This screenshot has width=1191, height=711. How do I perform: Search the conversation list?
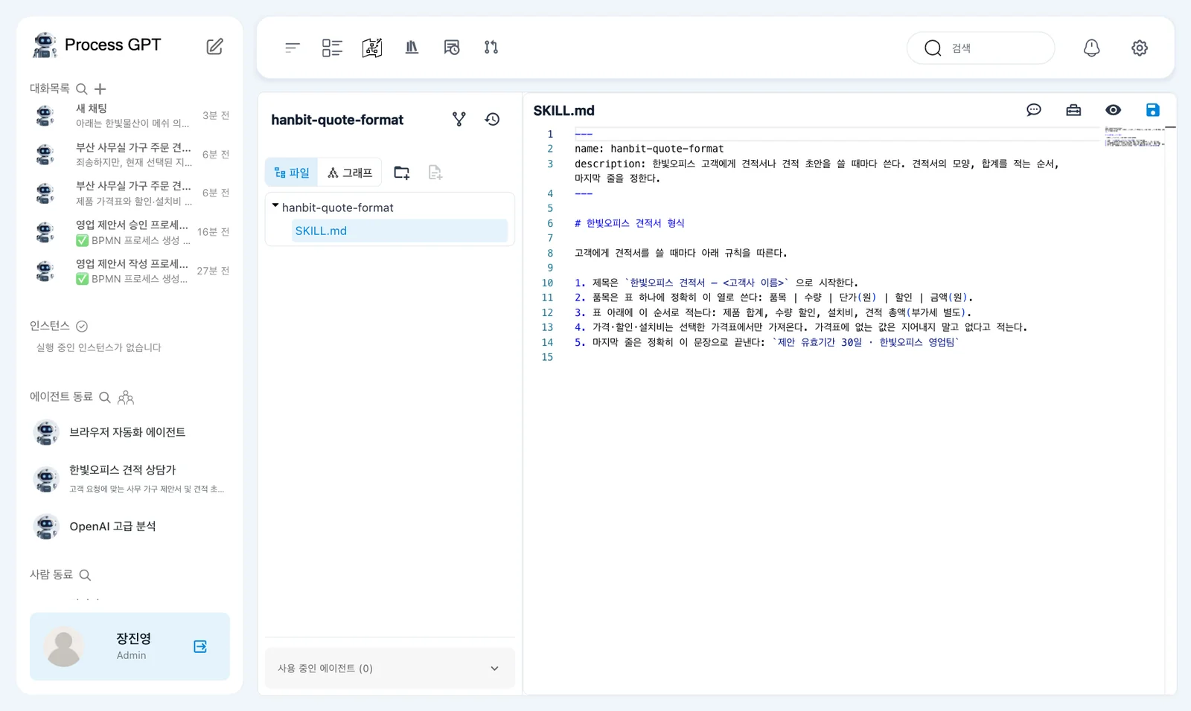click(82, 89)
